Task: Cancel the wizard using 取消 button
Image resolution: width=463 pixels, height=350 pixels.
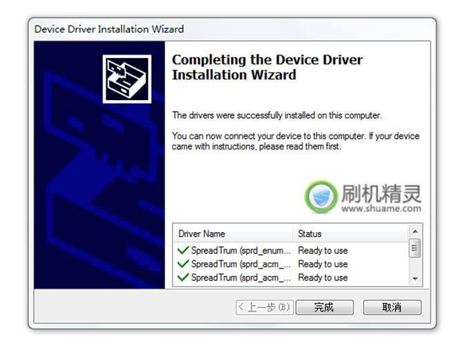Action: [x=392, y=307]
